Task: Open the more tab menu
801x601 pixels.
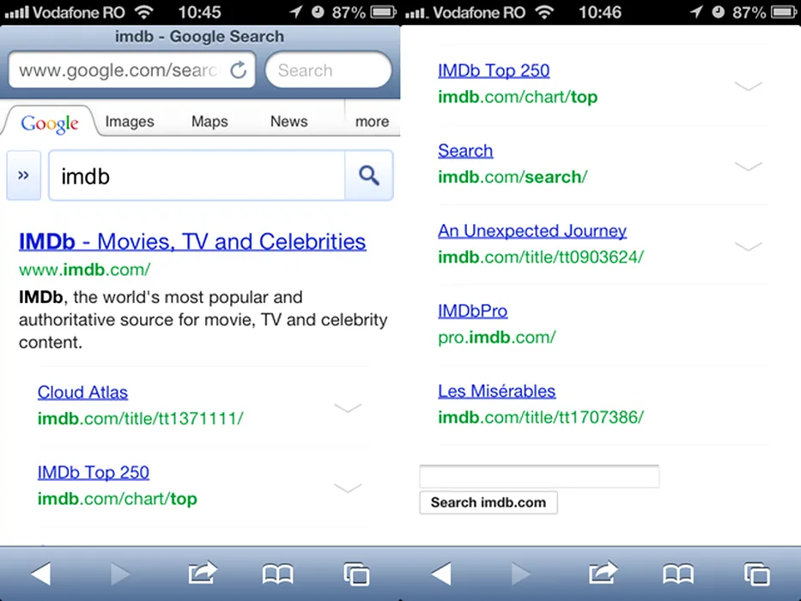Action: [x=372, y=122]
